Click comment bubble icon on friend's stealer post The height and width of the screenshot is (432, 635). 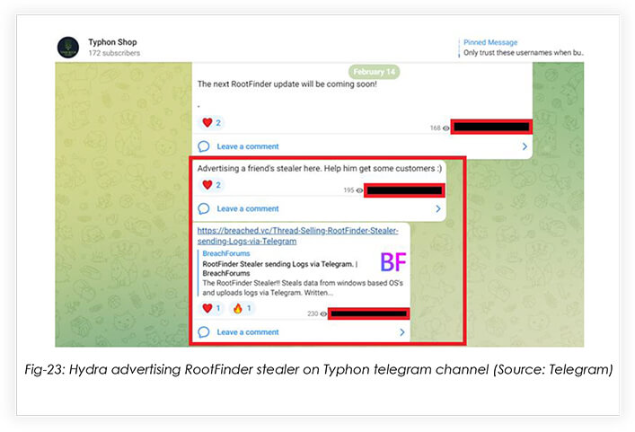[204, 208]
